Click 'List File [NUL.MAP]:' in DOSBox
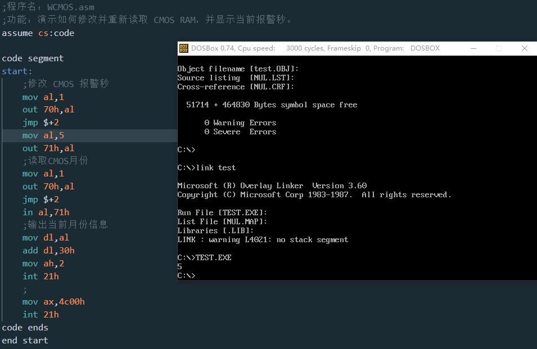This screenshot has height=349, width=537. 222,221
